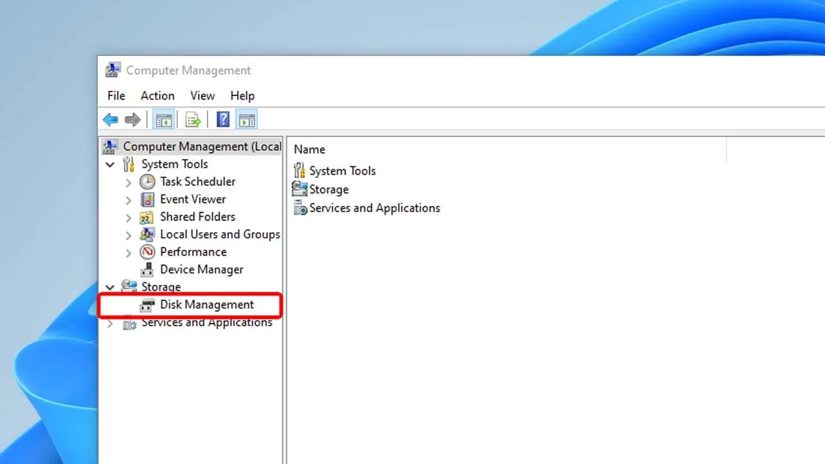
Task: Open Help via blue question mark icon
Action: tap(223, 119)
